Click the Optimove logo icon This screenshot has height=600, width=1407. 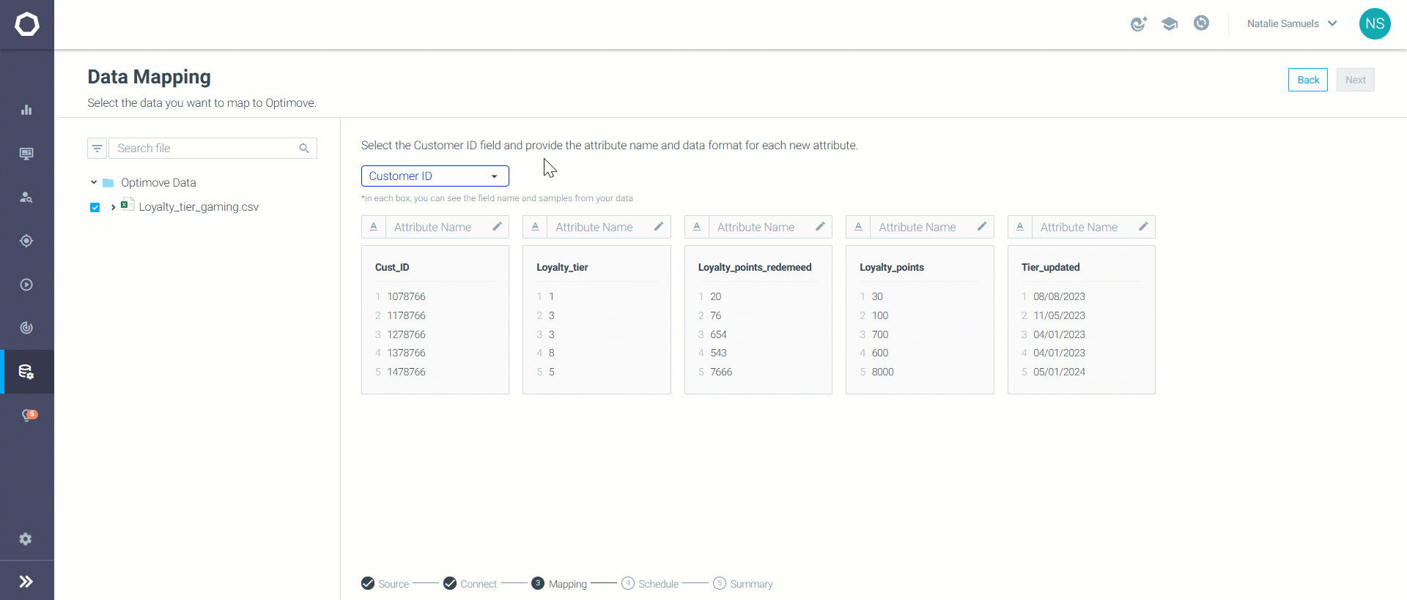pos(27,24)
